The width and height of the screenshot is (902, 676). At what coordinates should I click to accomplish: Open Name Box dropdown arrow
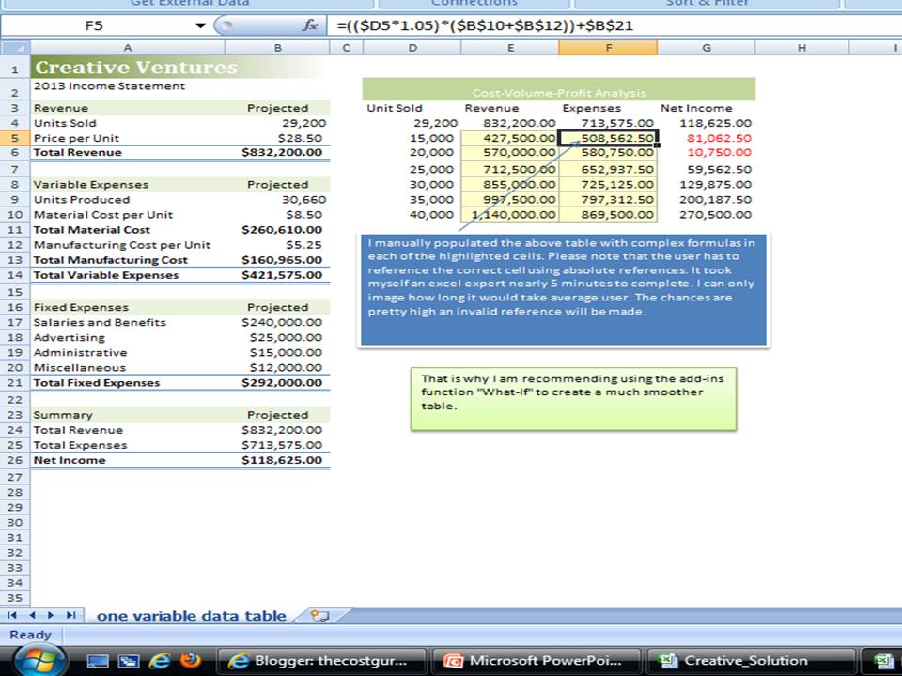click(200, 26)
